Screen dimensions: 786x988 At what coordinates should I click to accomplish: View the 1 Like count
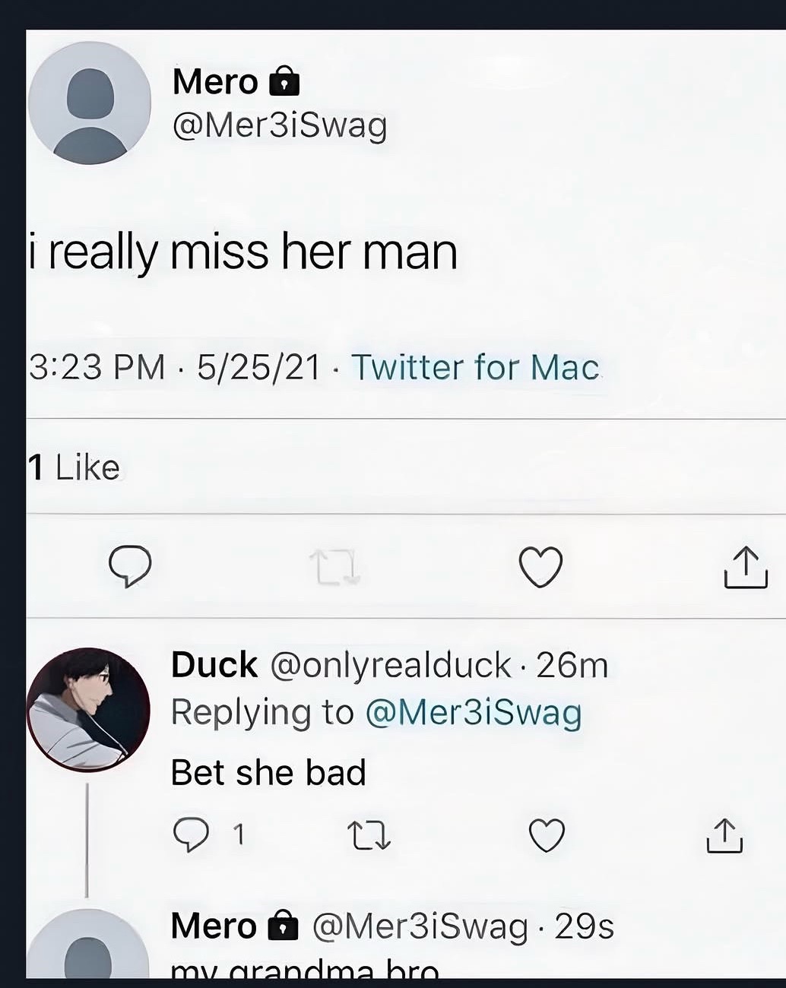coord(74,467)
